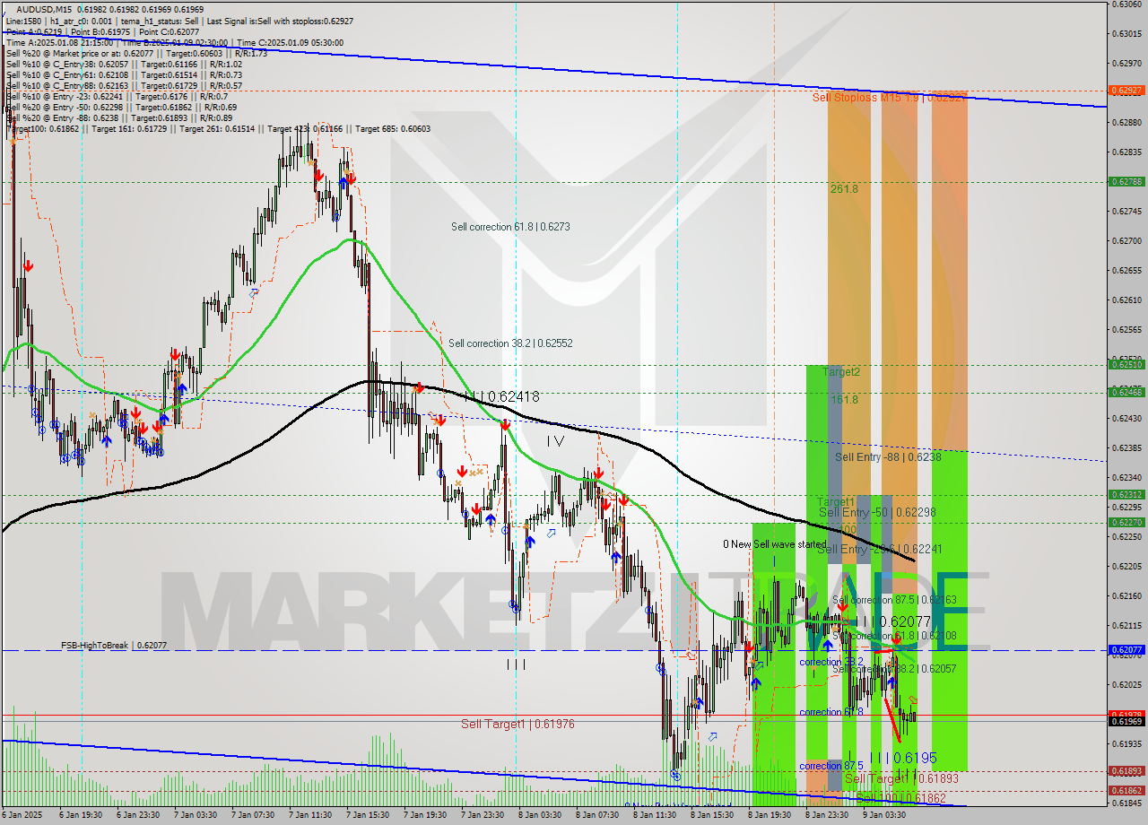Viewport: 1148px width, 825px height.
Task: Select the '| | | 0.62418' wave label
Action: [501, 395]
